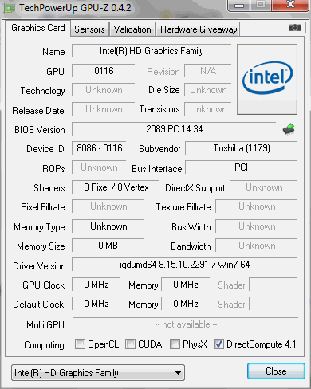311x389 pixels.
Task: Click the Intel vendor logo
Action: click(x=267, y=79)
